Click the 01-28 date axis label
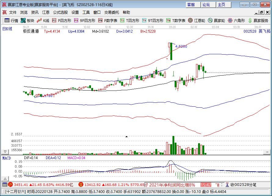 172,27
